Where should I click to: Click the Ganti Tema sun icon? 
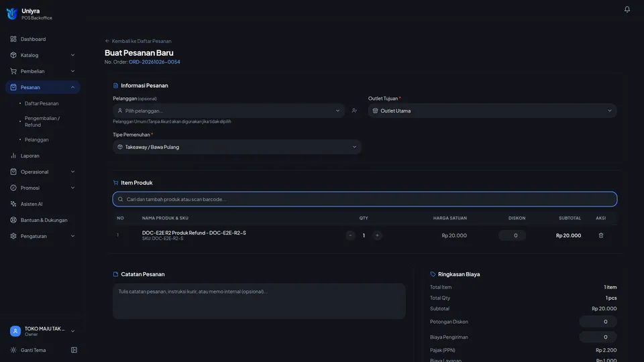pyautogui.click(x=13, y=350)
